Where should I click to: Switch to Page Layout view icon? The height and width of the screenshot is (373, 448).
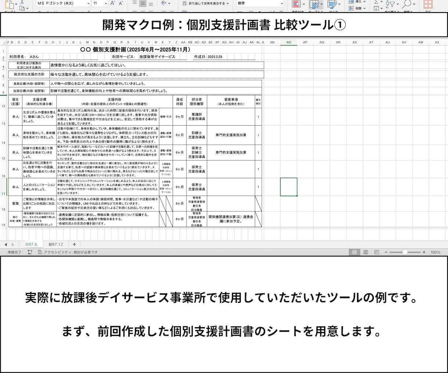[366, 252]
